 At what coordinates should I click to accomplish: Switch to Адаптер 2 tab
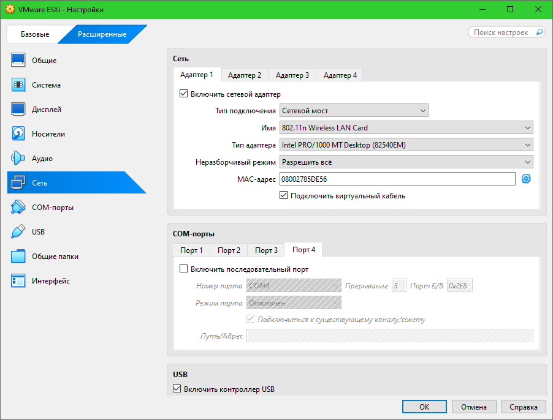tap(245, 75)
